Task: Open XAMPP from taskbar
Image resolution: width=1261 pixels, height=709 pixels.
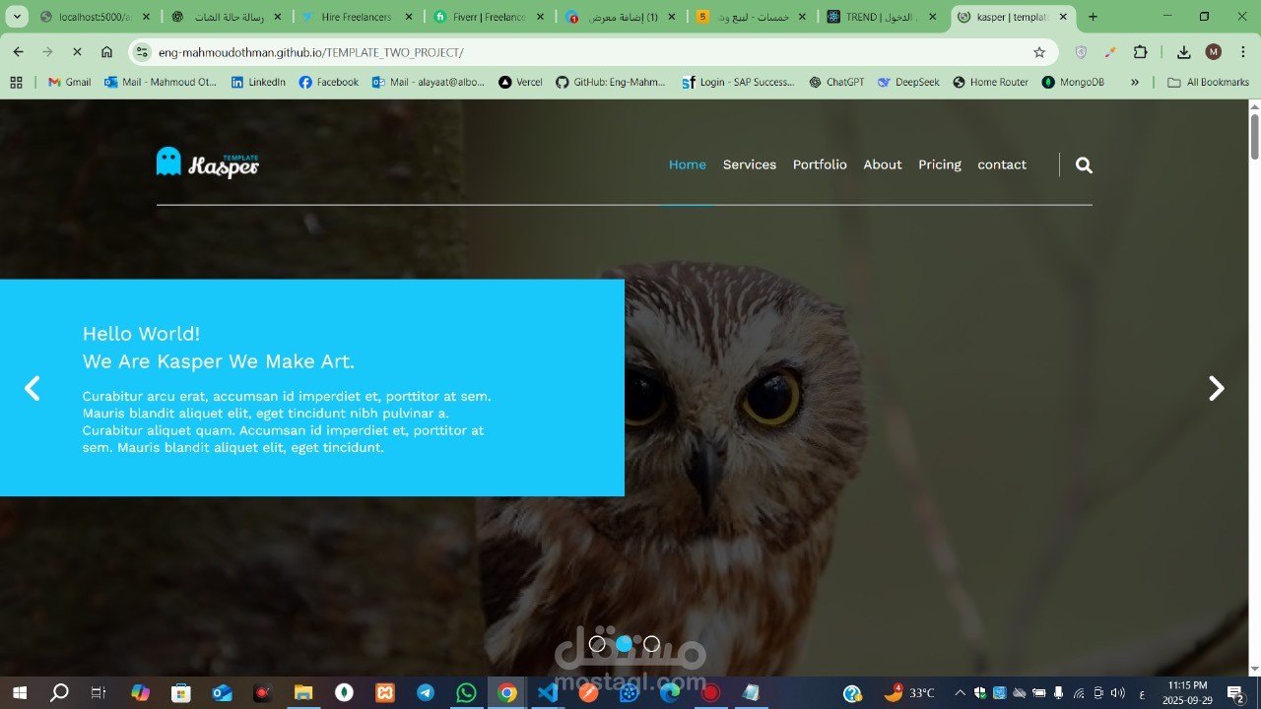Action: [385, 693]
